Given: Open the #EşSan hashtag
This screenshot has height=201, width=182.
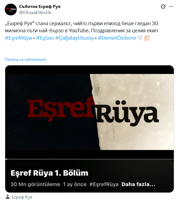Looking at the screenshot, I should (45, 38).
